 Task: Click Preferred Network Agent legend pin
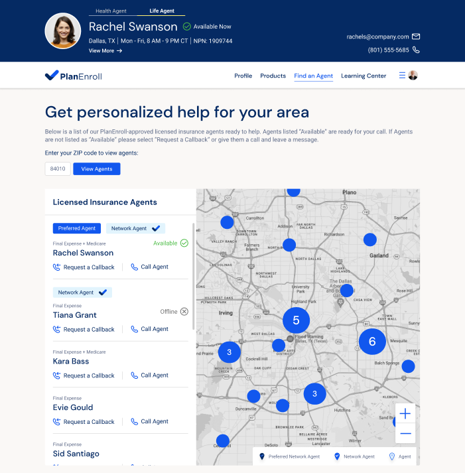coord(262,456)
